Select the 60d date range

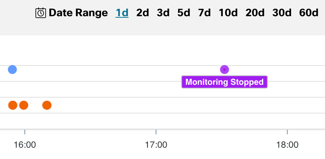pos(309,13)
